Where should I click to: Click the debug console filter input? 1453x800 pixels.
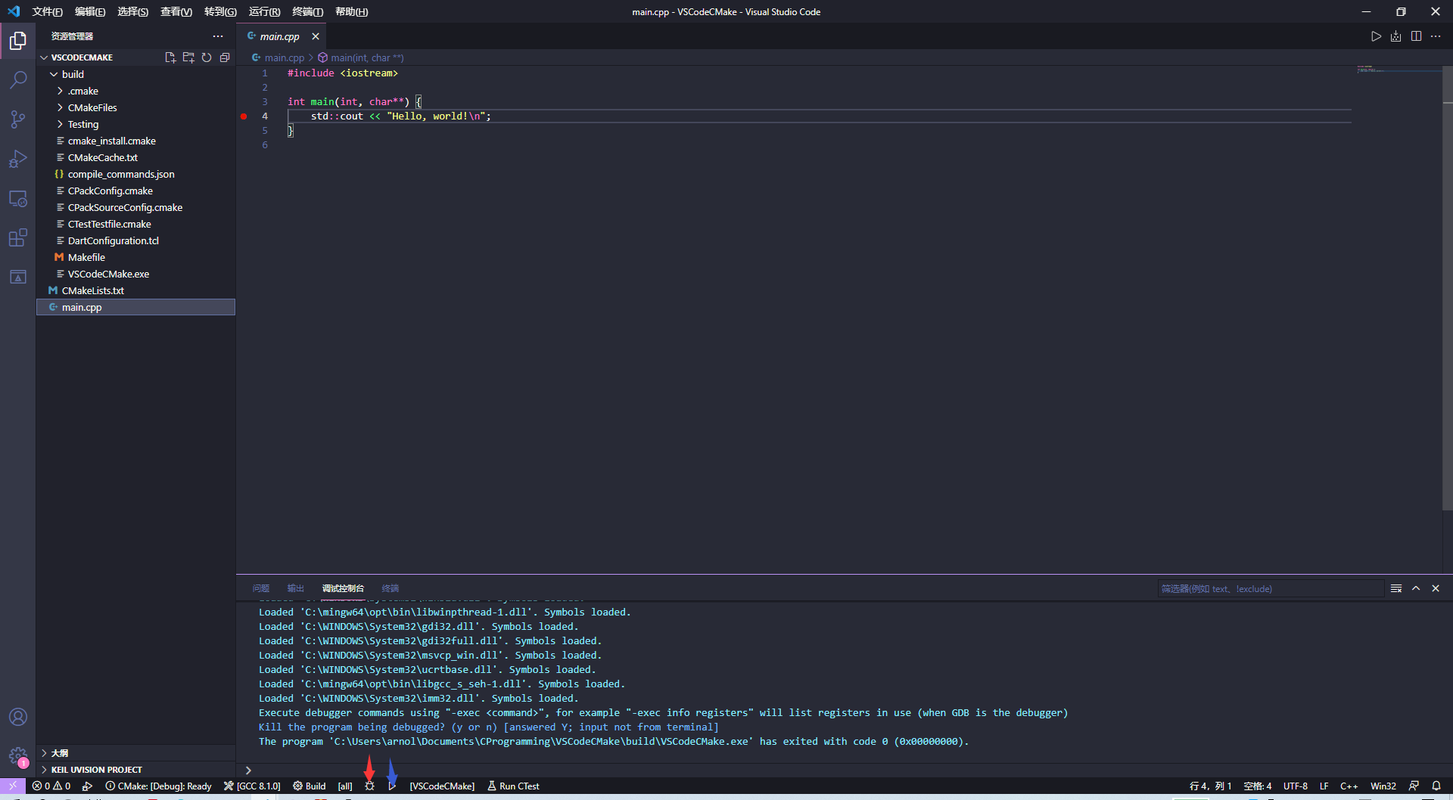[1270, 588]
